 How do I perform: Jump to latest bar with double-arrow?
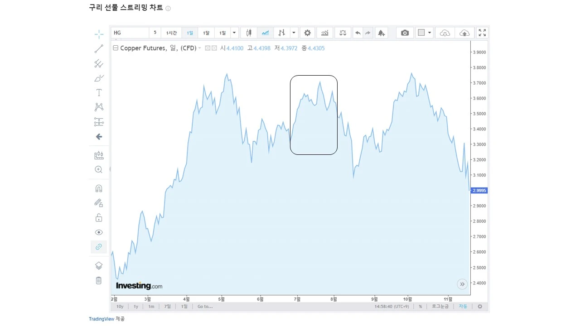(x=462, y=284)
